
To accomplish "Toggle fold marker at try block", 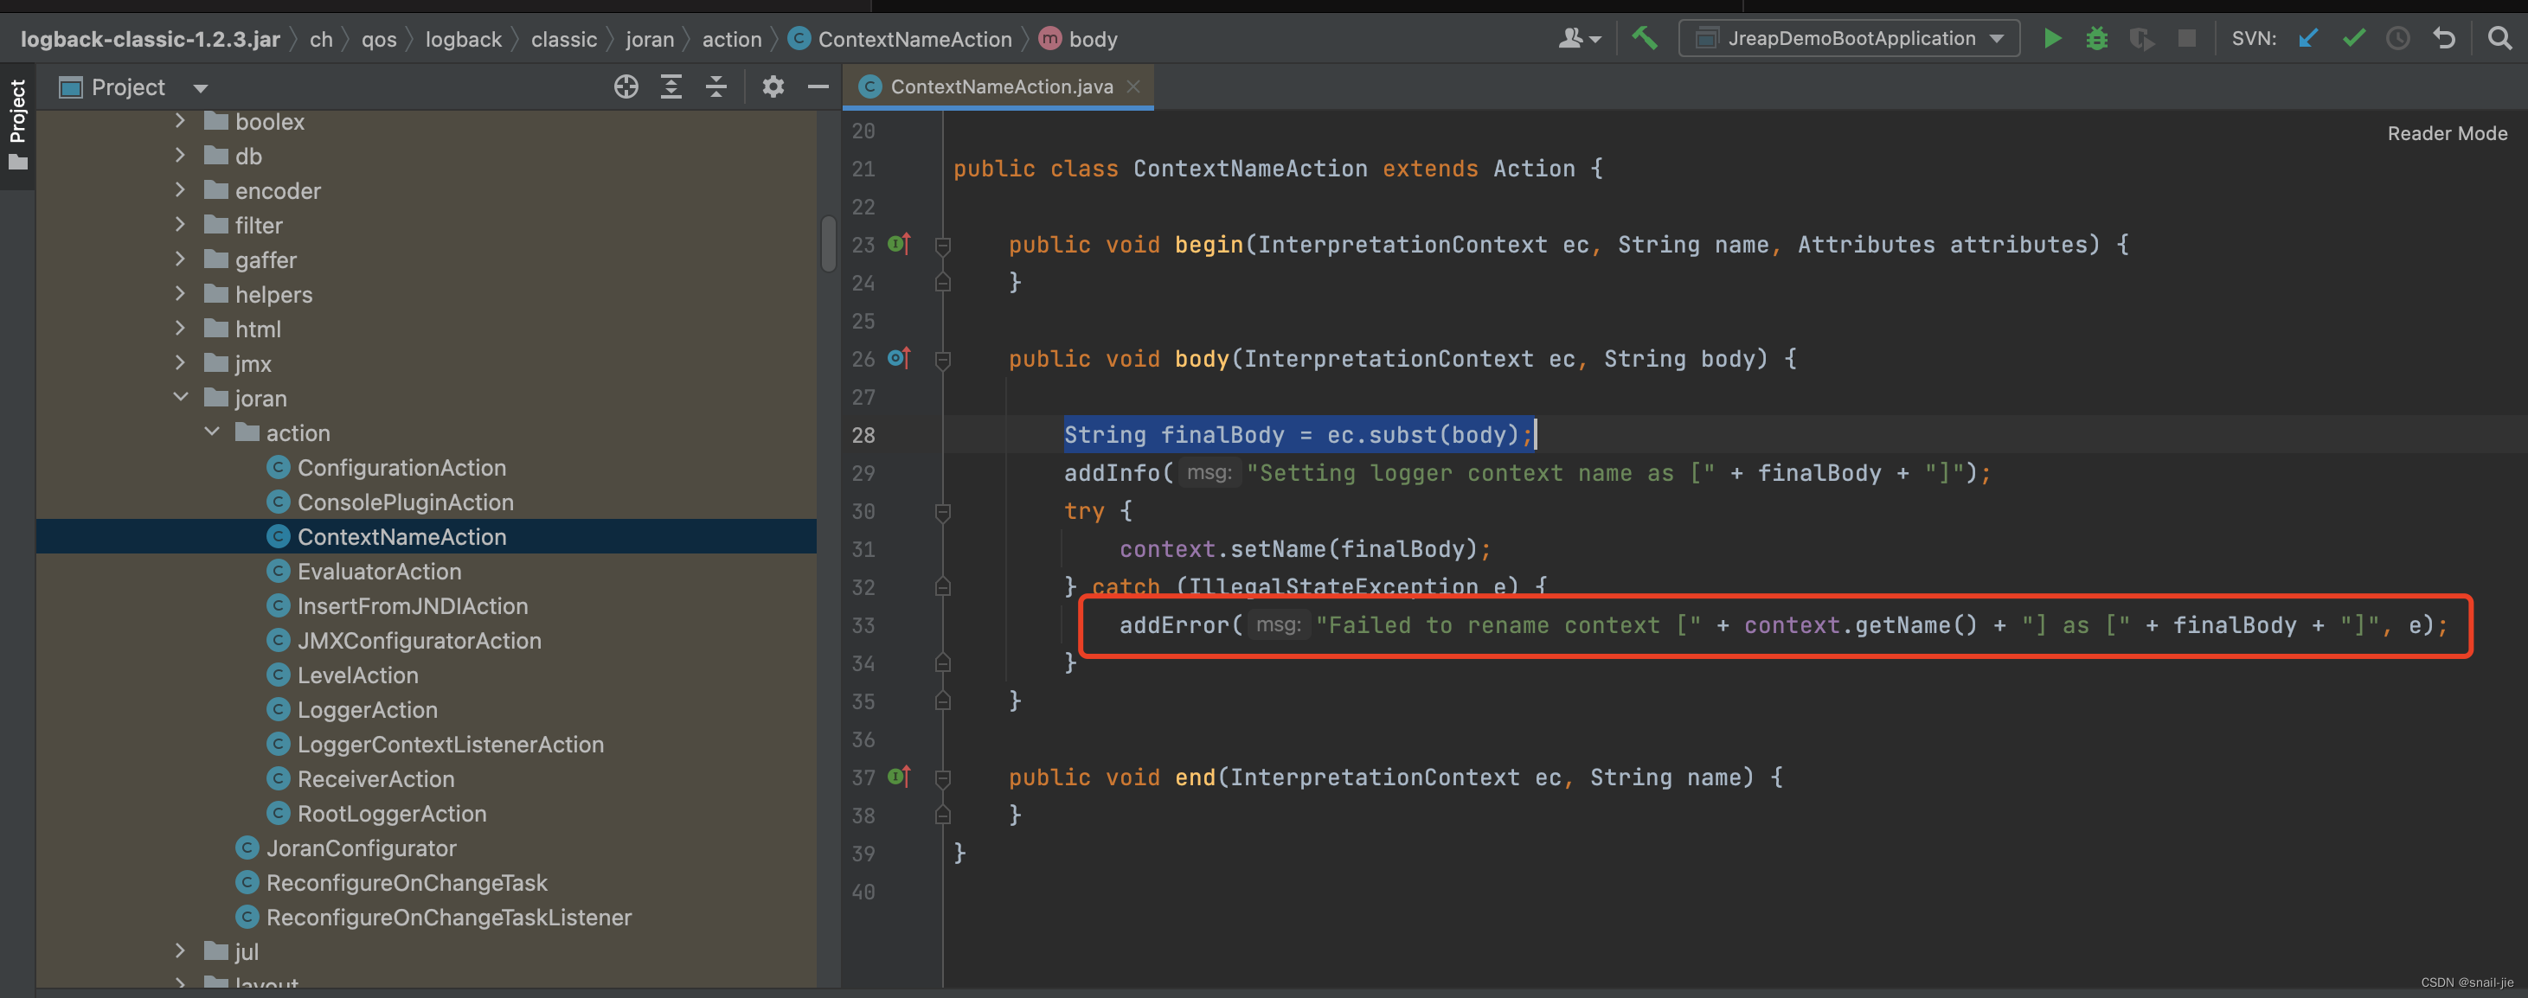I will [x=942, y=511].
